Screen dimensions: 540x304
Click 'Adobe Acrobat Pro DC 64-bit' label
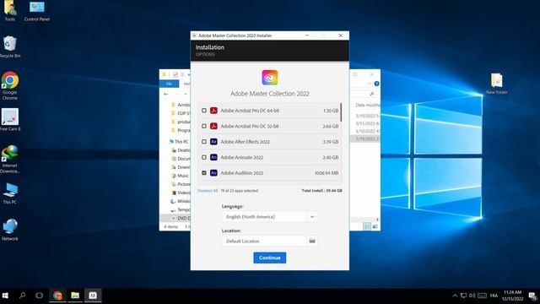click(250, 111)
